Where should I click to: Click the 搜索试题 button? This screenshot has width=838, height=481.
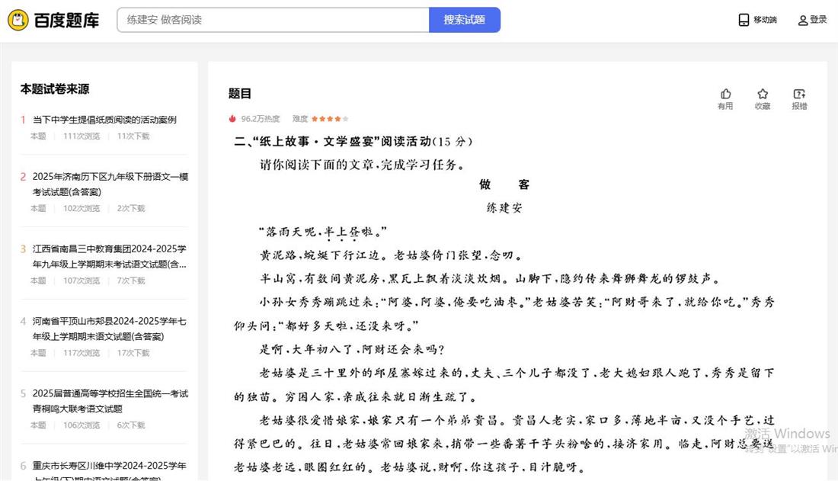pos(464,20)
